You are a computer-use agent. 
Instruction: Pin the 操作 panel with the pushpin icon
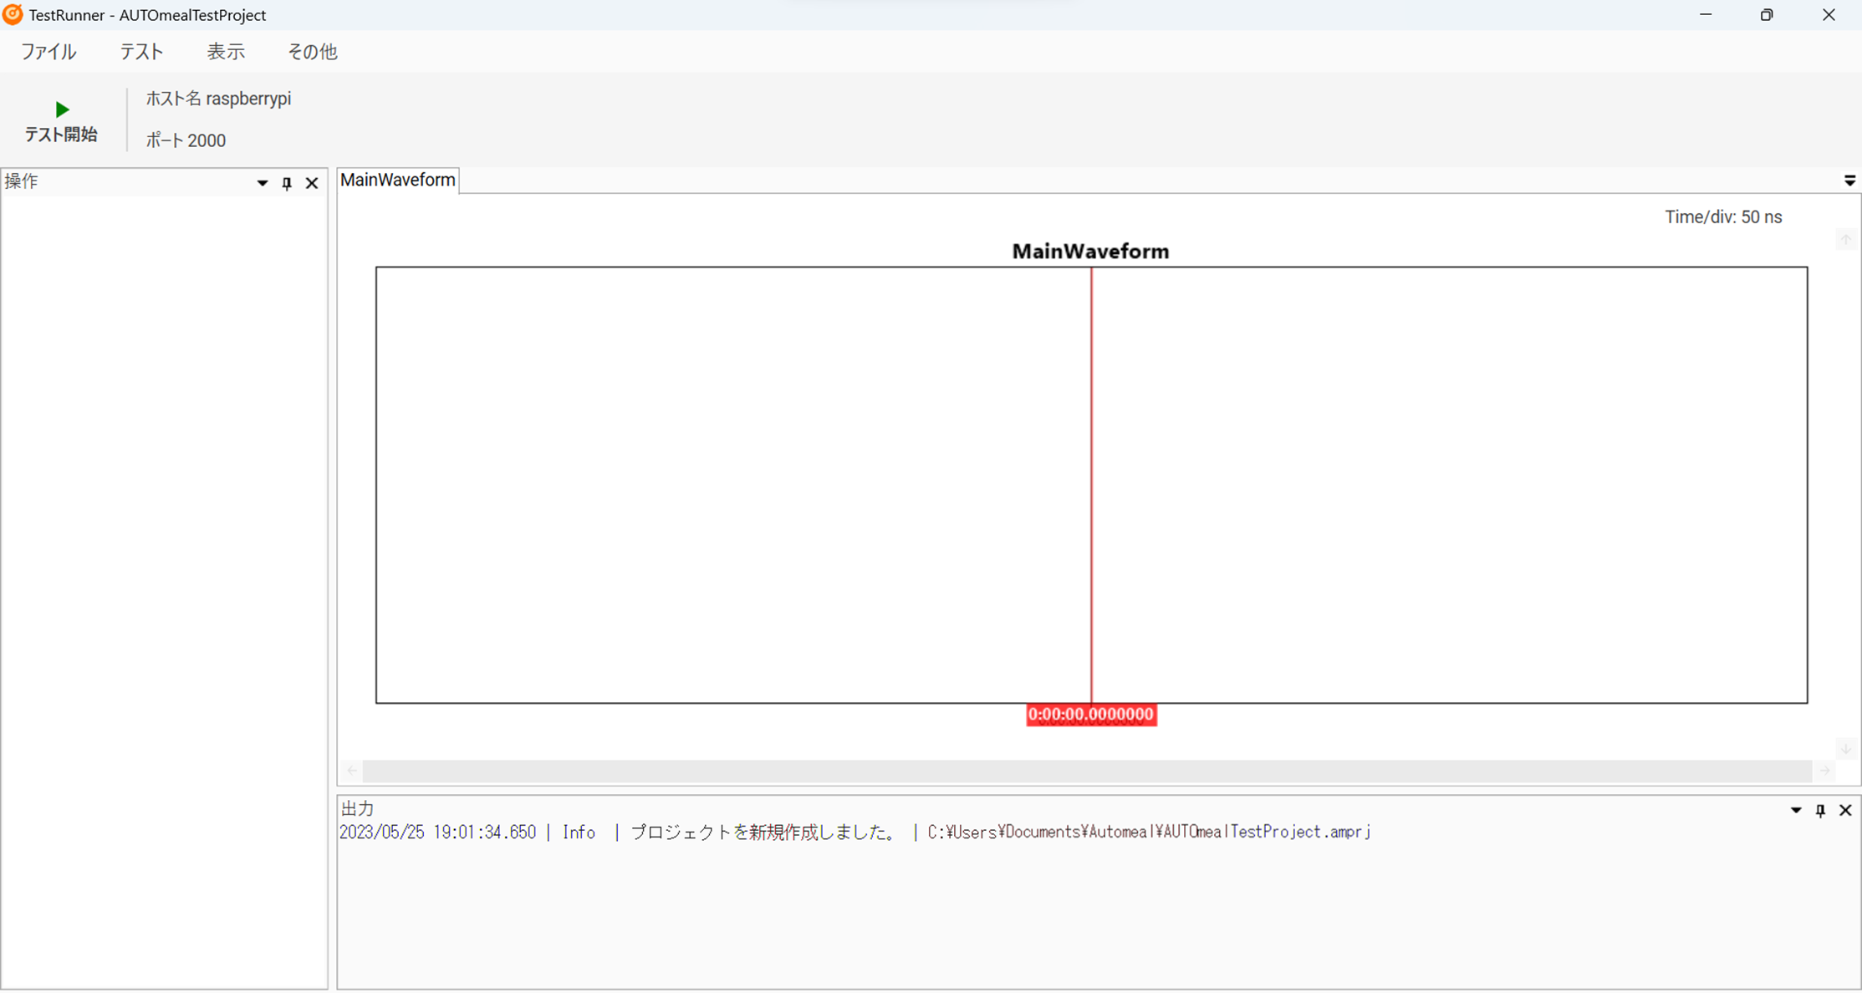[287, 183]
